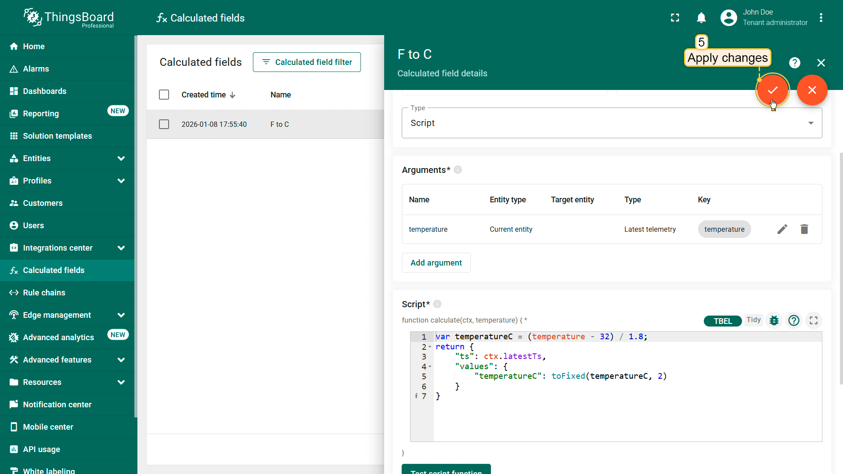Toggle fullscreen mode in top bar
The height and width of the screenshot is (474, 843).
point(675,18)
